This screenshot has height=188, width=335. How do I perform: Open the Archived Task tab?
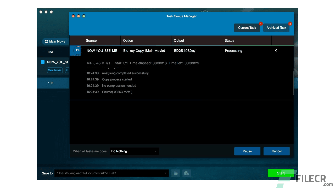click(276, 28)
